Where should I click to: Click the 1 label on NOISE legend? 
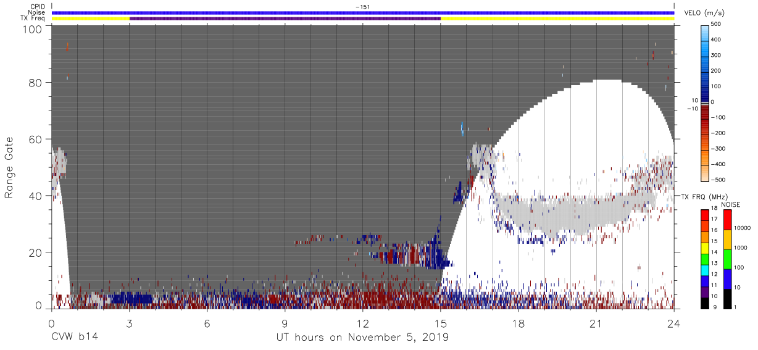point(736,307)
